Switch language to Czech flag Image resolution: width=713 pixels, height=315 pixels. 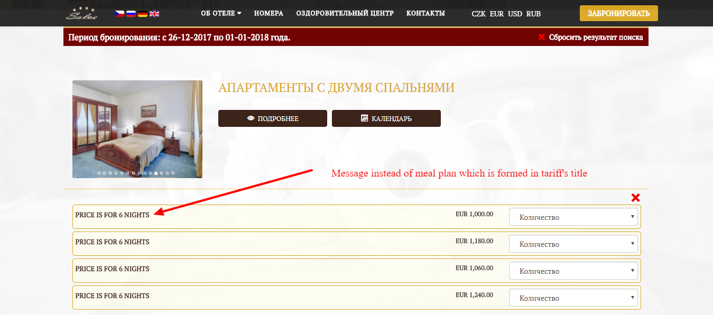[x=120, y=14]
